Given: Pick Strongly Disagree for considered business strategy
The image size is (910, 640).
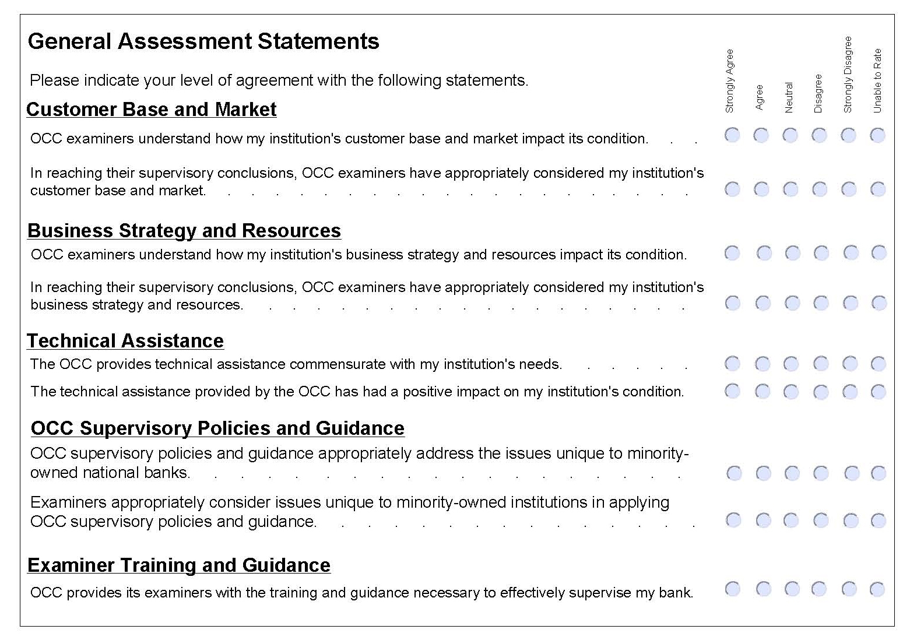Looking at the screenshot, I should 851,303.
